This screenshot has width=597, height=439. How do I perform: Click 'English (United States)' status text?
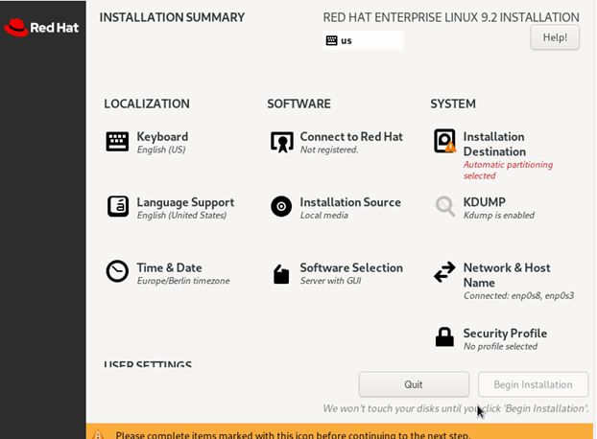tap(181, 215)
